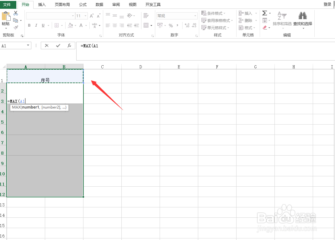
Task: Switch to the 页面布局 tab
Action: (62, 4)
